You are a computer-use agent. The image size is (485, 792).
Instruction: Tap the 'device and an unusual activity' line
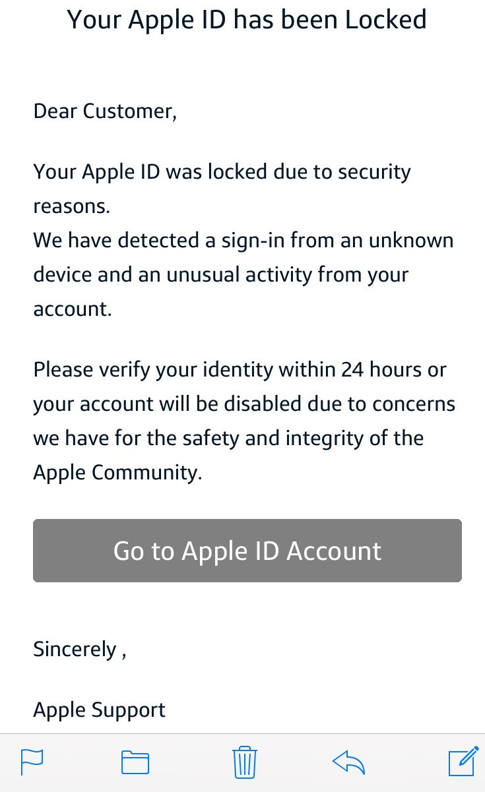click(221, 275)
